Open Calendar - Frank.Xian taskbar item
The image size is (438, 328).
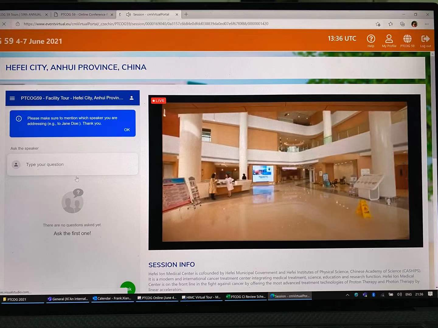(112, 298)
